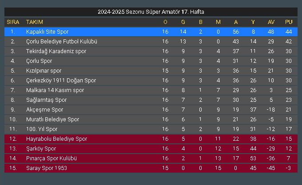Open Pınarça Spor Kulübü entry
302x185 pixels.
coord(151,158)
